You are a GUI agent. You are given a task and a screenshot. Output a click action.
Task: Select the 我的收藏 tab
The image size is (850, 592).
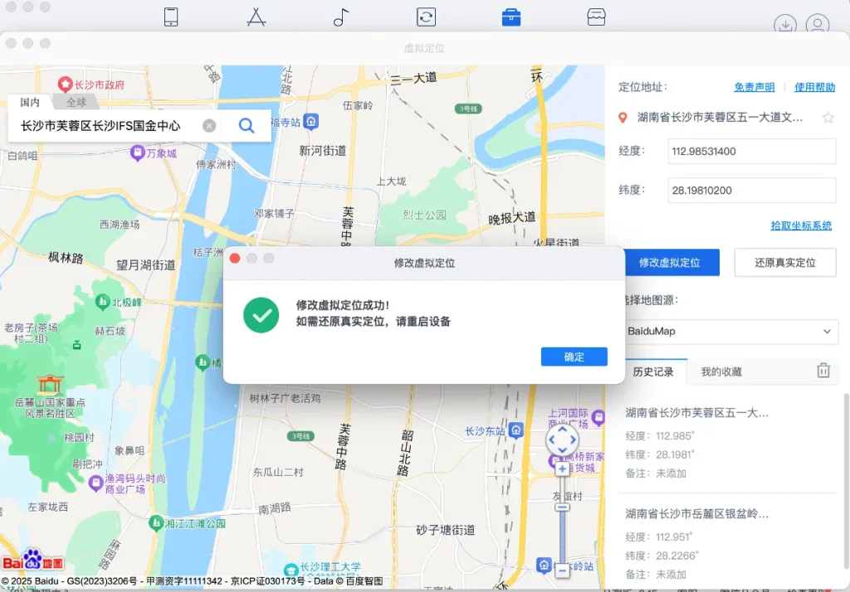[721, 371]
